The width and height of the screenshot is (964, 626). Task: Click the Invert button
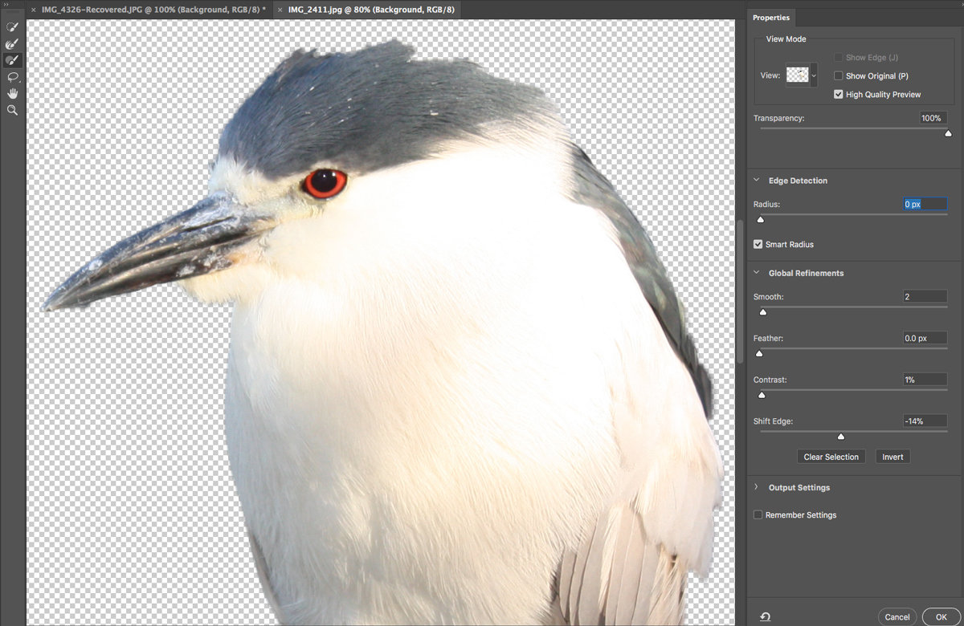pyautogui.click(x=893, y=457)
